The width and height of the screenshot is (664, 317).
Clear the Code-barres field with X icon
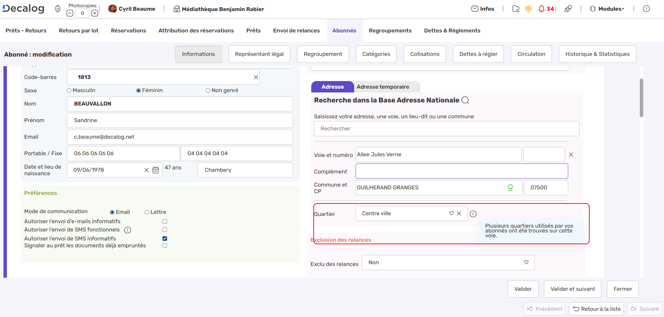[x=256, y=77]
